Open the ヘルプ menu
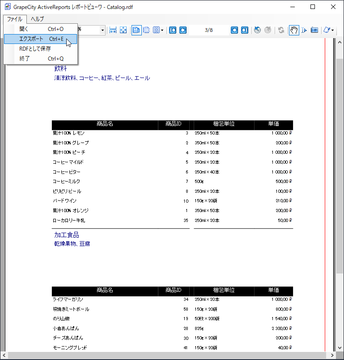Screen dimensions: 344x360 coord(37,19)
